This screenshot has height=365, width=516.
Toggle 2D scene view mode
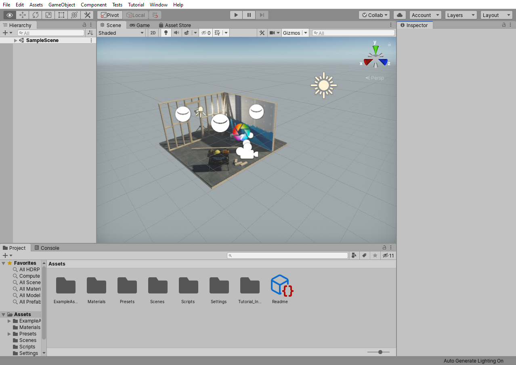[x=153, y=33]
